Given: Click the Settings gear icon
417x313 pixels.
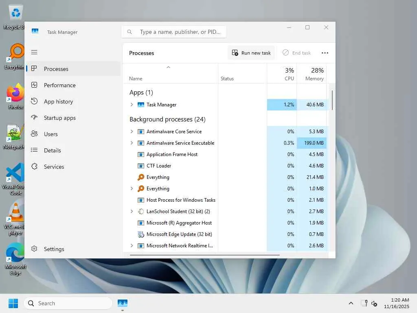Looking at the screenshot, I should coord(34,249).
